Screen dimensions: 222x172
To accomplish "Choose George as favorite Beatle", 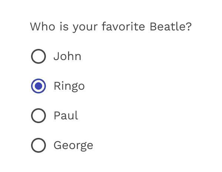I will pos(38,145).
